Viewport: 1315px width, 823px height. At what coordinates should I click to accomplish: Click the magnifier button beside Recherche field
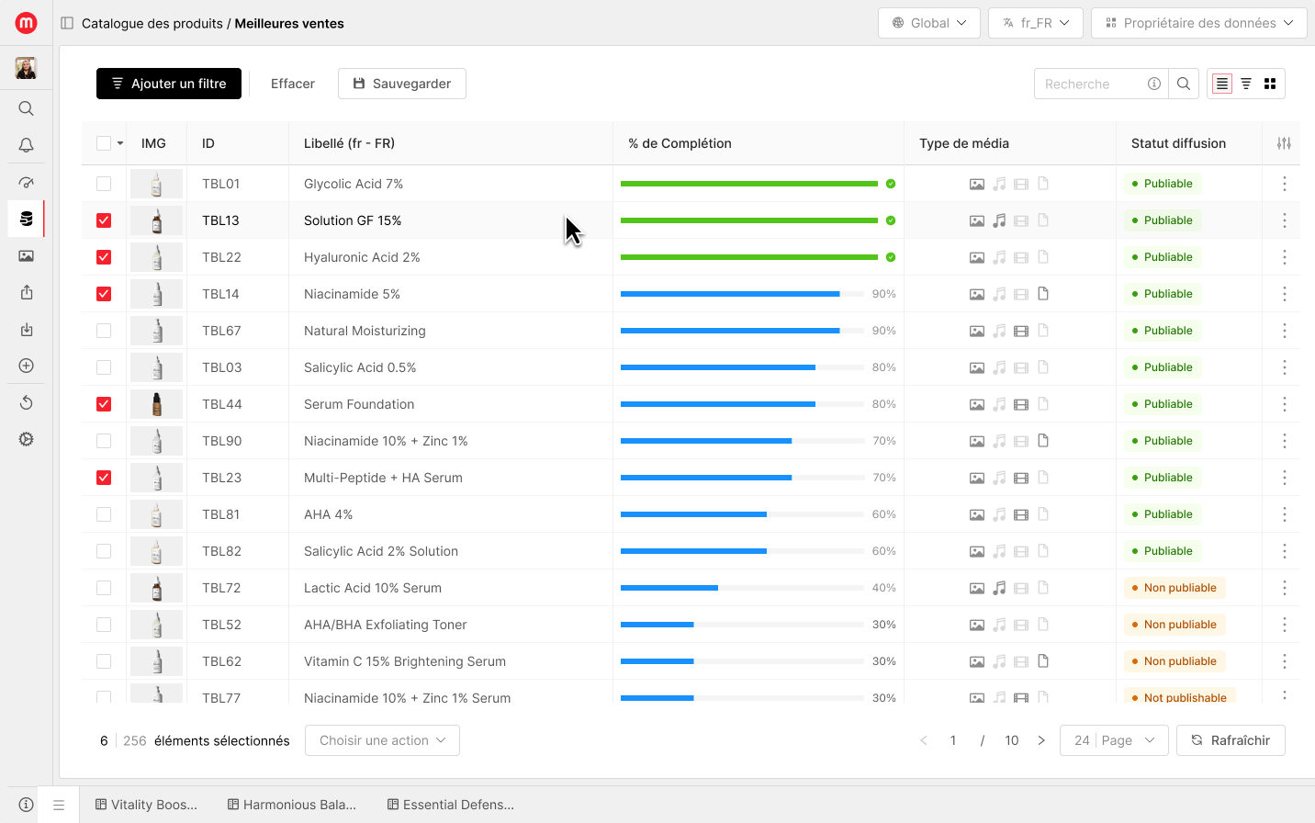pos(1184,84)
